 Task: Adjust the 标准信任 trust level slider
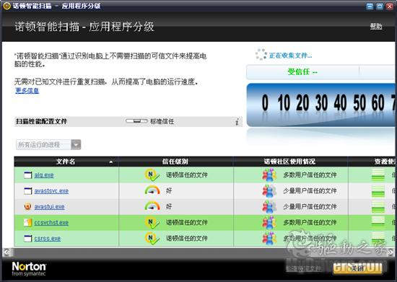136,121
